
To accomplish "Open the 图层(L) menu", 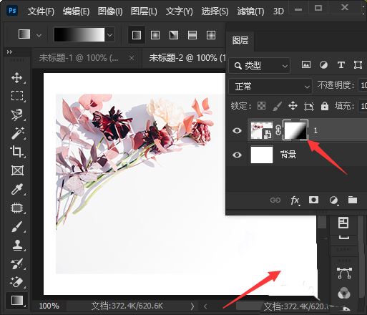I will tap(144, 11).
